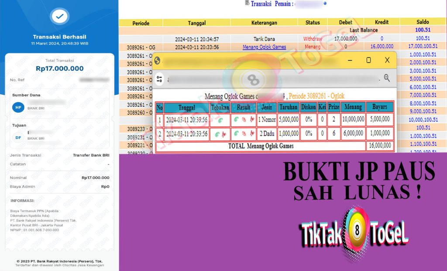The image size is (447, 271).
Task: Select the Saldo column header
Action: pos(423,22)
